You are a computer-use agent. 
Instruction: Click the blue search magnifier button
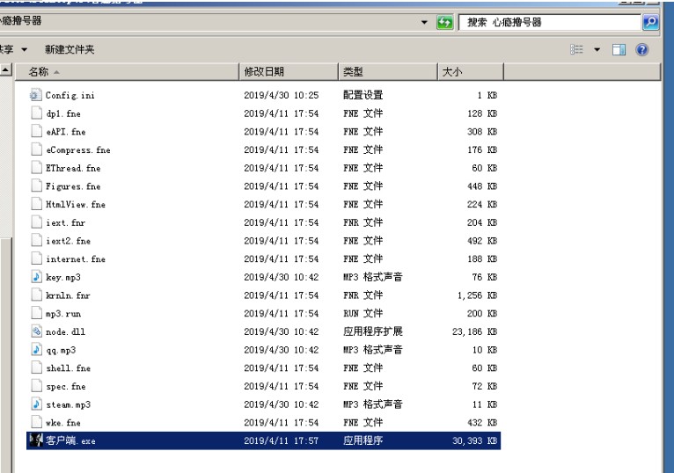[650, 22]
